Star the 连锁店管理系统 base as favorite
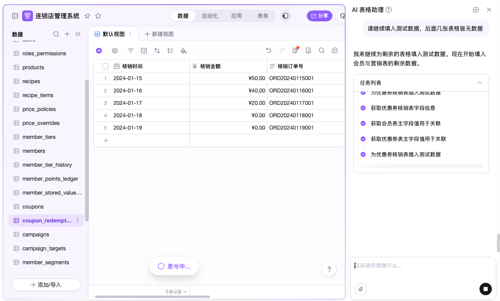This screenshot has height=301, width=500. (x=98, y=16)
